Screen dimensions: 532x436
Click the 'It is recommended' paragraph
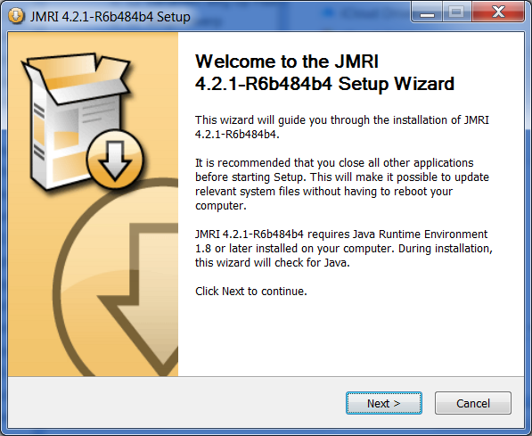coord(342,184)
